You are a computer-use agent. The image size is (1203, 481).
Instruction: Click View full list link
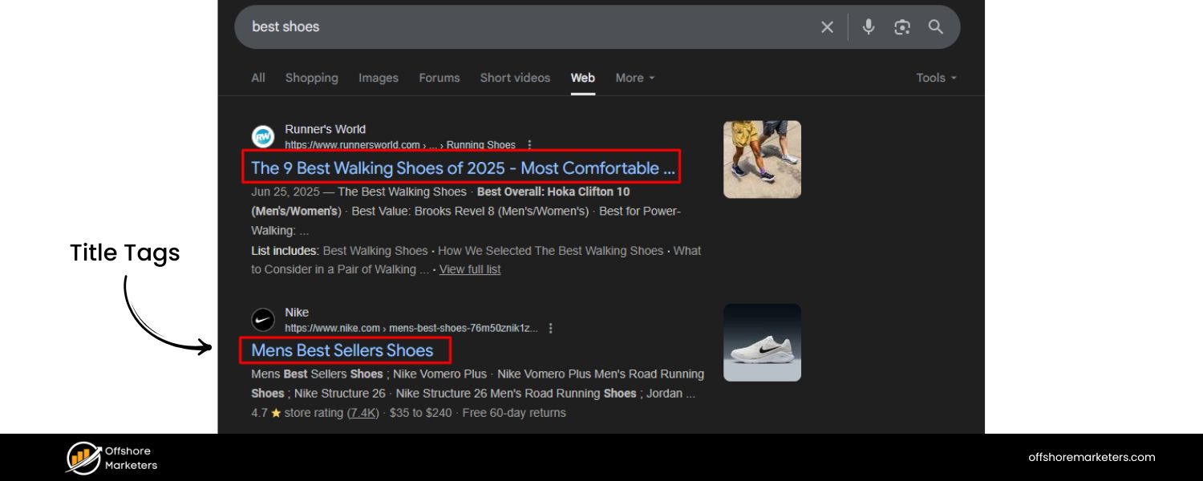470,269
